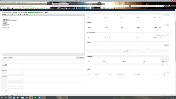The image size is (176, 99).
Task: Click the Alias text area
Action: (15, 84)
